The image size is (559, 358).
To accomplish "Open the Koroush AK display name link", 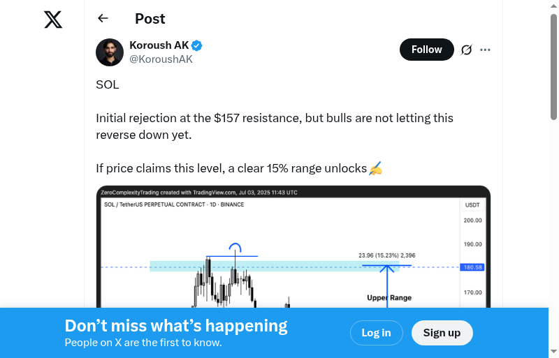I will pos(159,45).
